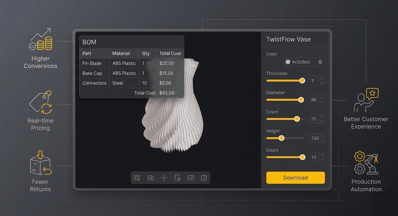The width and height of the screenshot is (398, 216).
Task: Click the Total Cost column header
Action: pyautogui.click(x=170, y=53)
